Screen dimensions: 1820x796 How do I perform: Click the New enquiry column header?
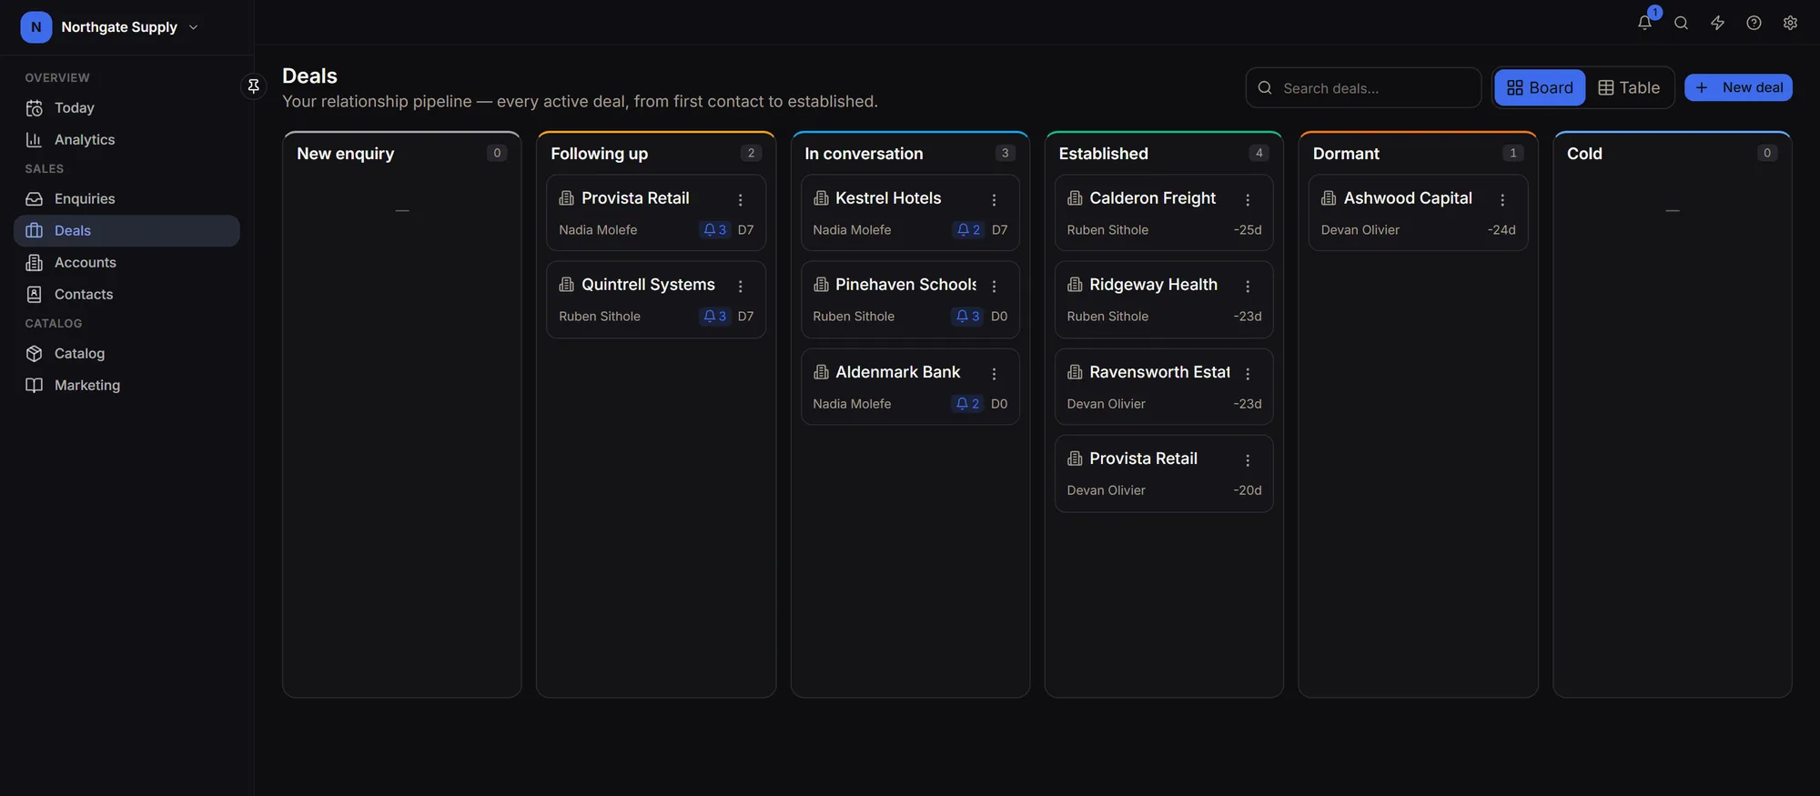pyautogui.click(x=346, y=154)
